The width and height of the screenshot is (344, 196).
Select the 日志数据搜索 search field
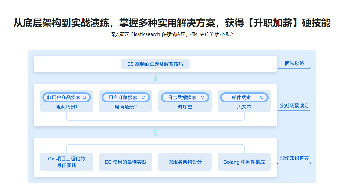pyautogui.click(x=182, y=97)
